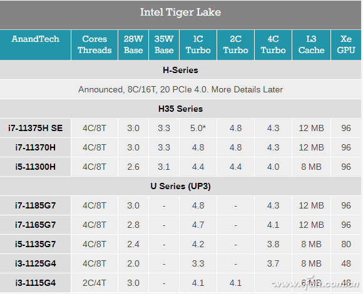363x294 pixels.
Task: Click the 35W Base column header
Action: click(x=164, y=44)
